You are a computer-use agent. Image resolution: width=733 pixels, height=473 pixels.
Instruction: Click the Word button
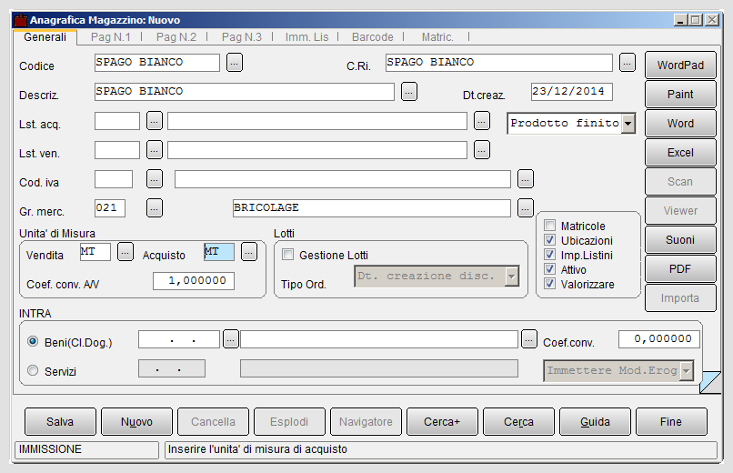point(680,124)
